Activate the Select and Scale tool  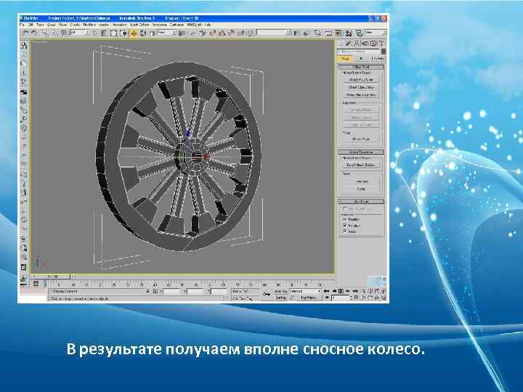tap(152, 33)
